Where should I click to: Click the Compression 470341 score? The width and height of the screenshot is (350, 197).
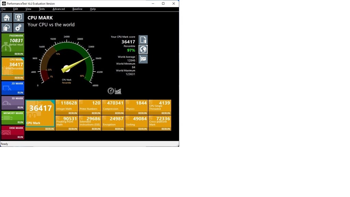pyautogui.click(x=115, y=103)
